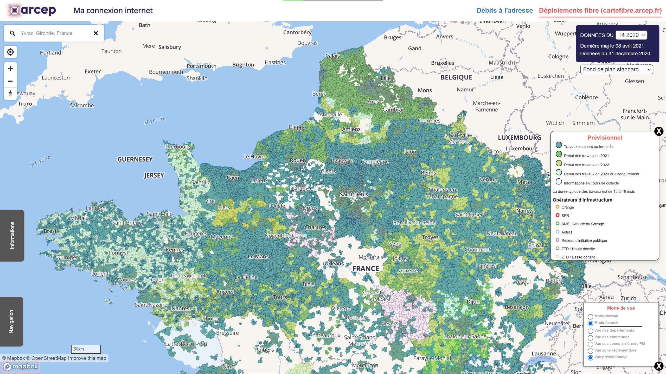Clear the address search field
This screenshot has width=666, height=374.
click(x=96, y=33)
